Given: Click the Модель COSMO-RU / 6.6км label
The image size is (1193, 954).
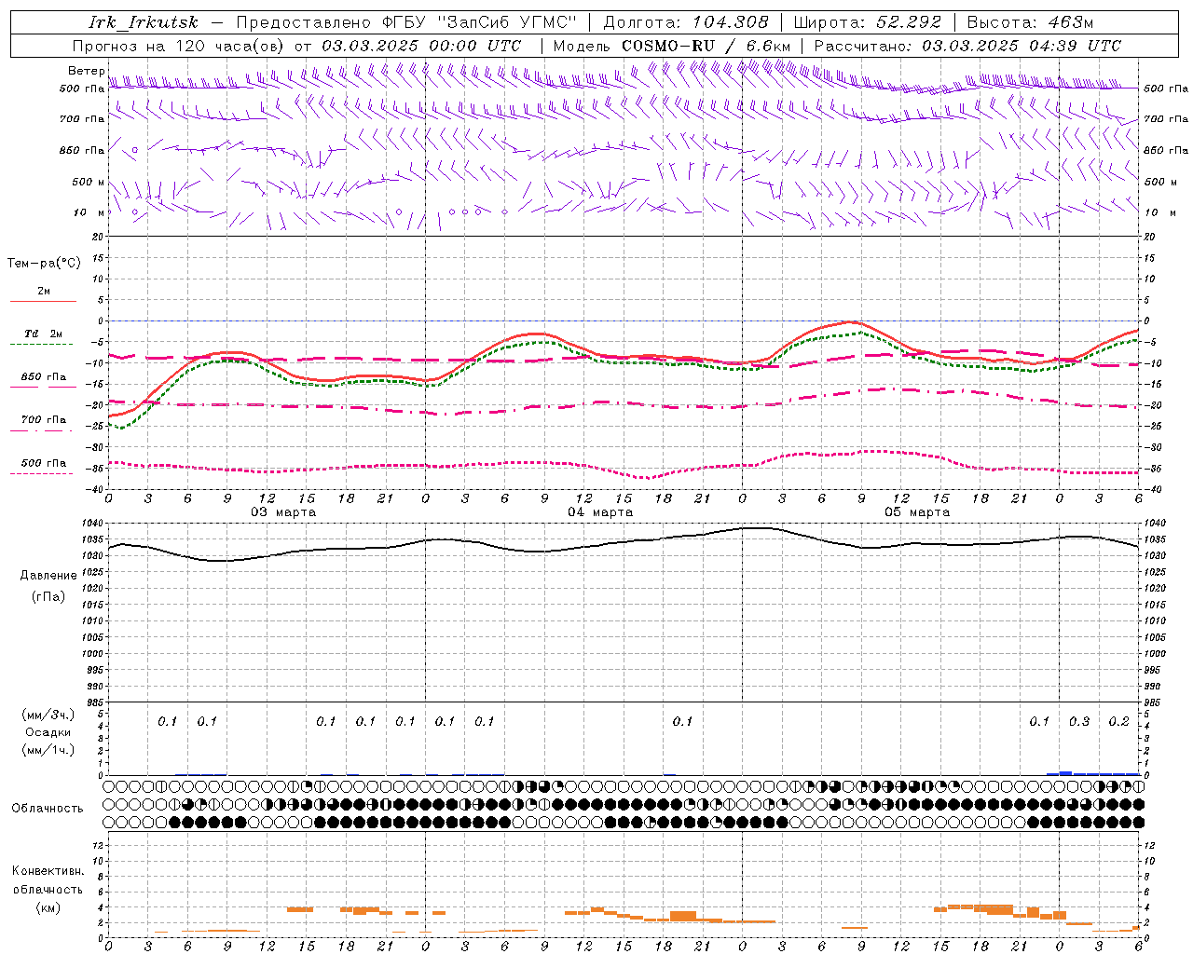Looking at the screenshot, I should 672,46.
